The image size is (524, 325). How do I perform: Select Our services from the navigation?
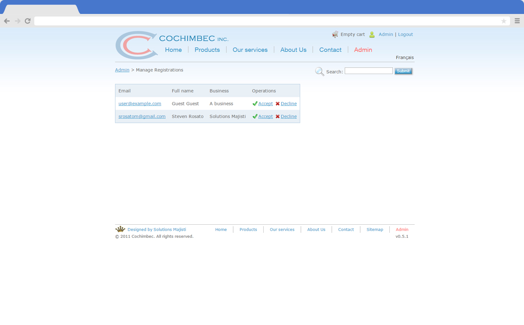[250, 50]
